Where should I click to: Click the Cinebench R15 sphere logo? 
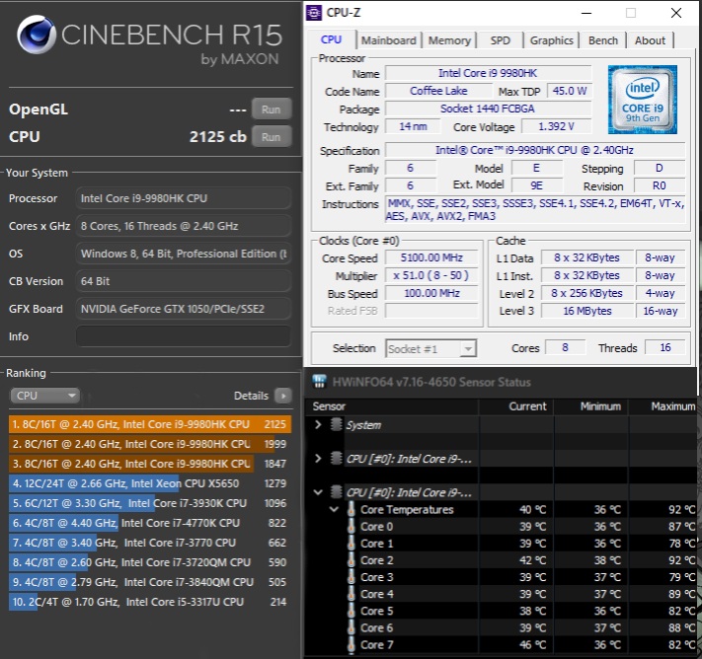[x=37, y=35]
